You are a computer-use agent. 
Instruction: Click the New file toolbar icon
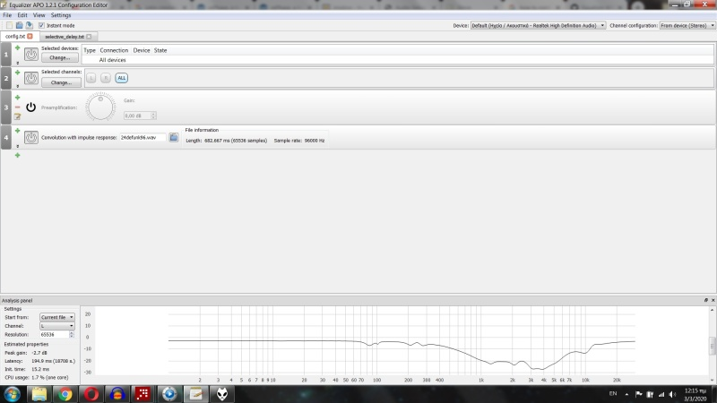point(9,25)
